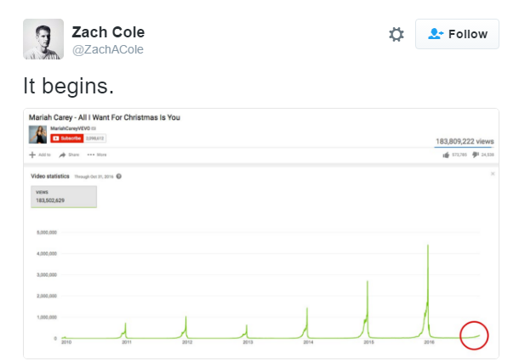Follow Zach Cole
The width and height of the screenshot is (519, 361).
tap(457, 34)
